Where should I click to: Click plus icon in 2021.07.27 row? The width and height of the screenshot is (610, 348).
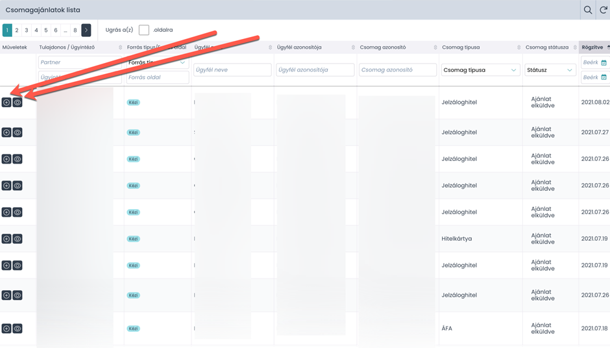pos(6,132)
